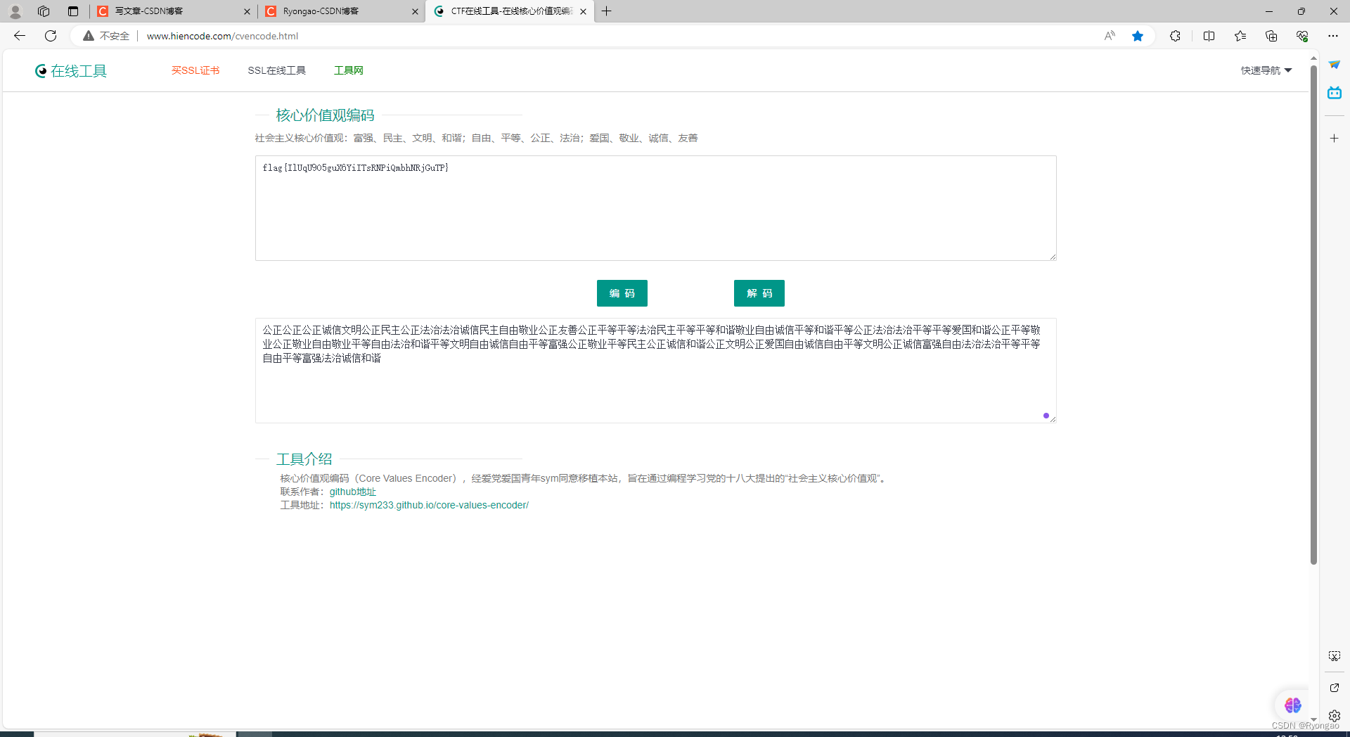Click the 解码 decode button

[759, 293]
